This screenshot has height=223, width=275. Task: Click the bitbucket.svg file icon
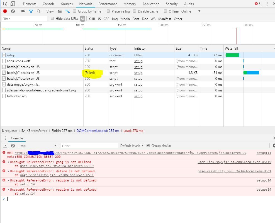click(4, 96)
